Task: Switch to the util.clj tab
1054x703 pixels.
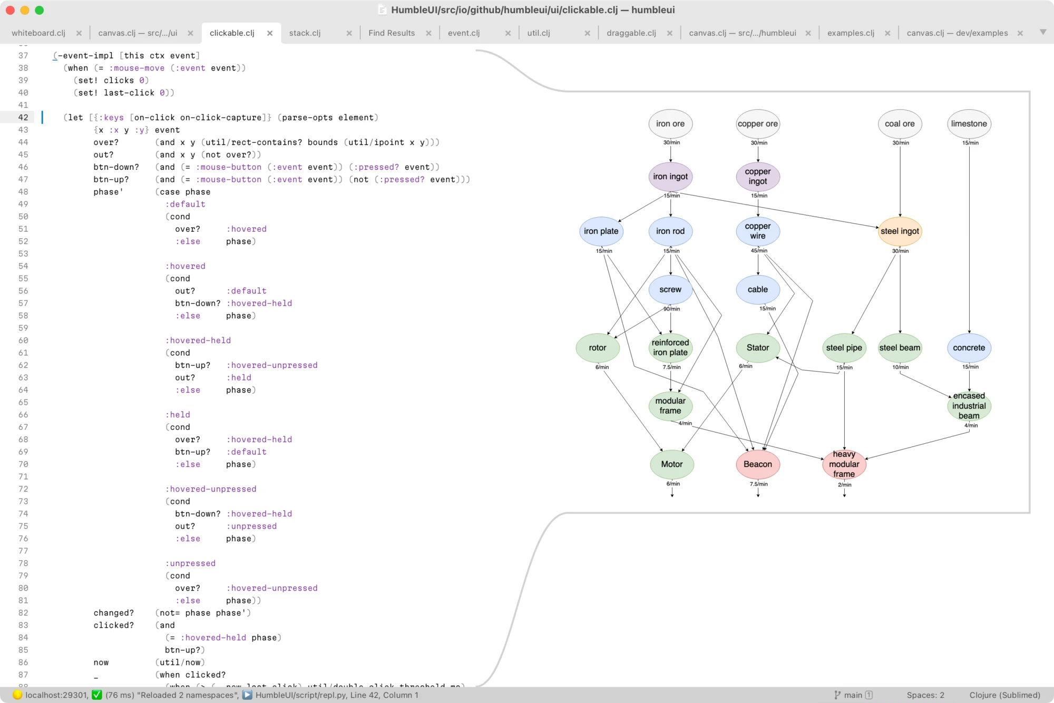Action: tap(539, 33)
